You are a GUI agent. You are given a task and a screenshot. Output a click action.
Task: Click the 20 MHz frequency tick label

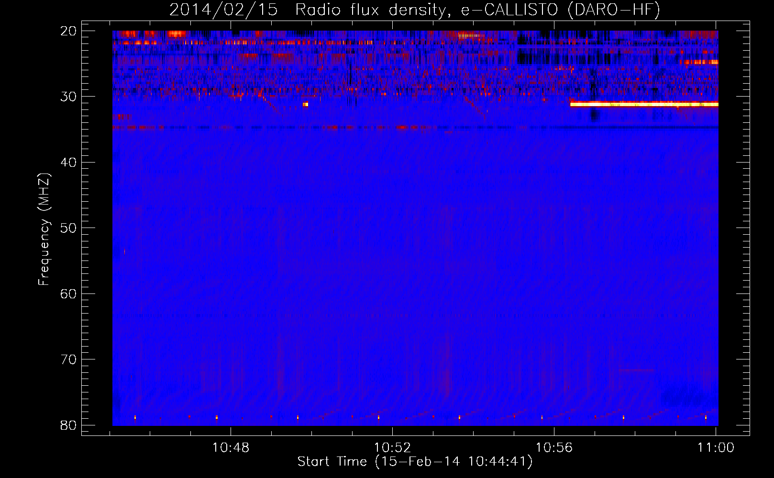(x=68, y=31)
